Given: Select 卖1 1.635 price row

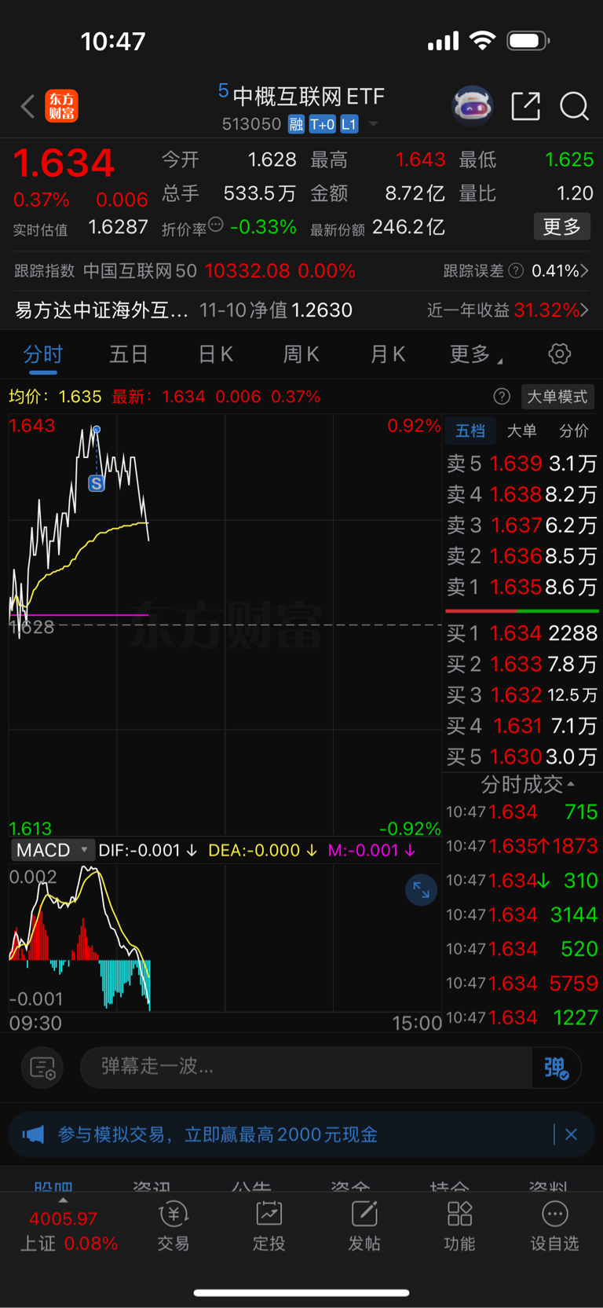Looking at the screenshot, I should click(x=521, y=587).
